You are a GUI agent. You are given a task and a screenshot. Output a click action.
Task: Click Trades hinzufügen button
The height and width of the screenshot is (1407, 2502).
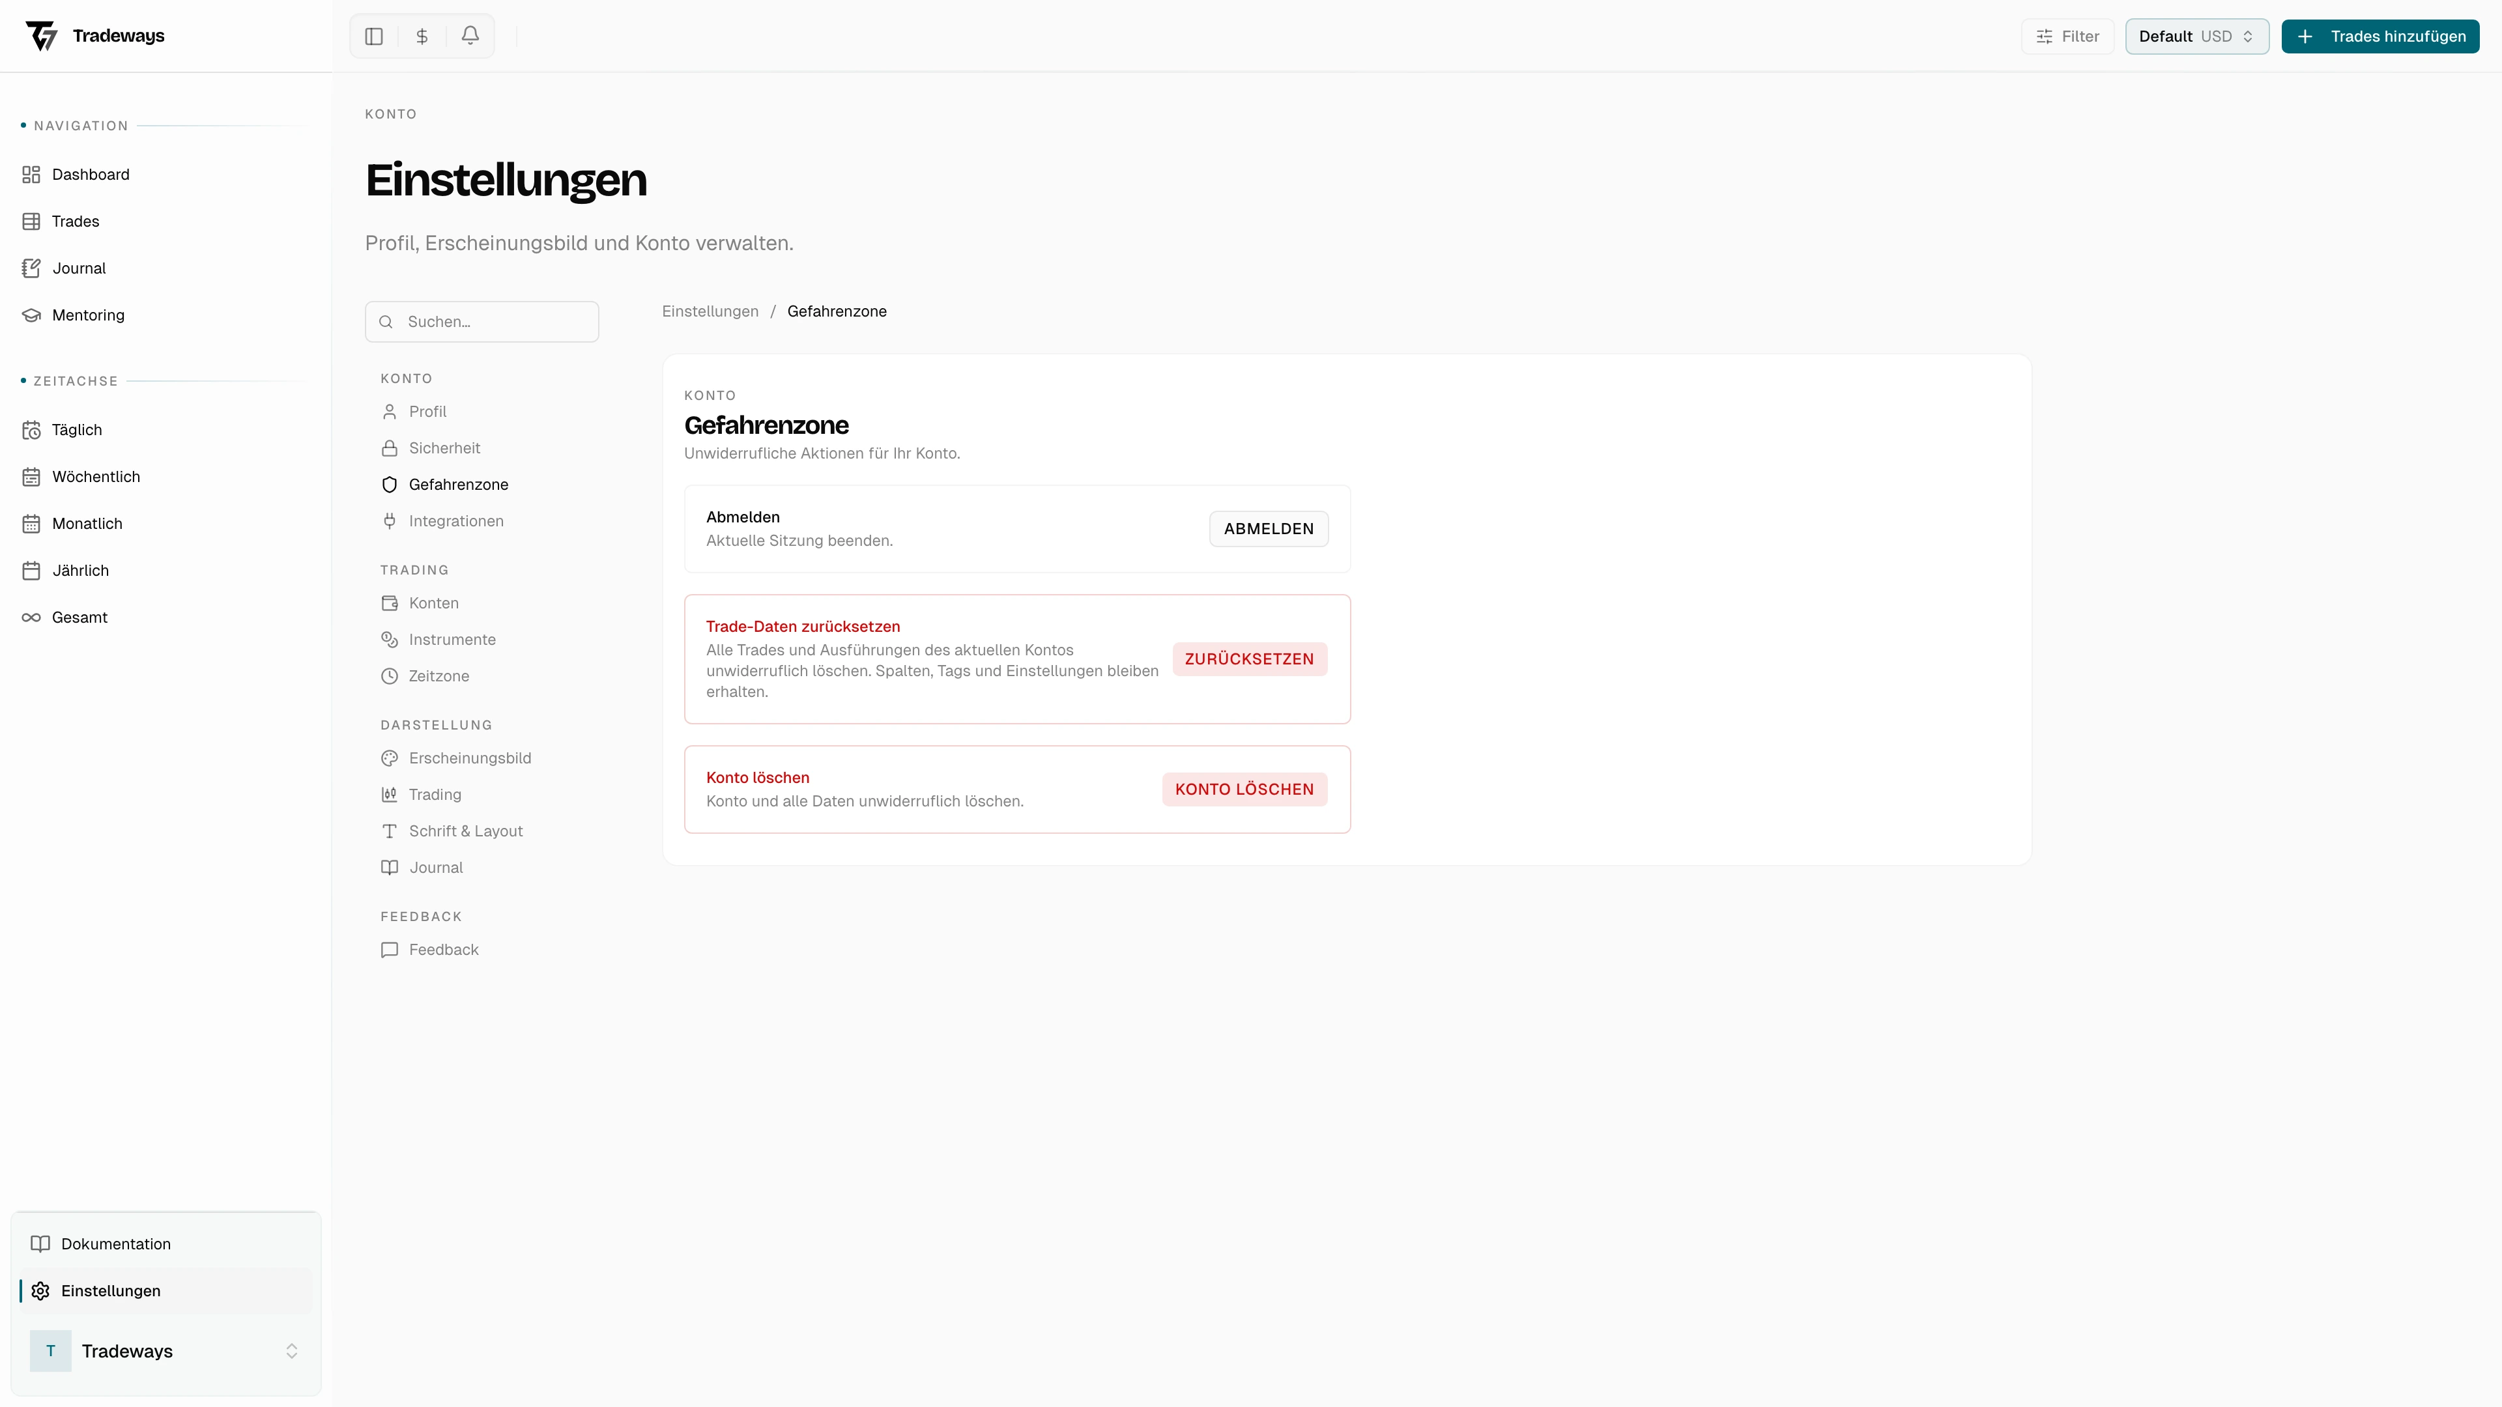click(x=2380, y=36)
